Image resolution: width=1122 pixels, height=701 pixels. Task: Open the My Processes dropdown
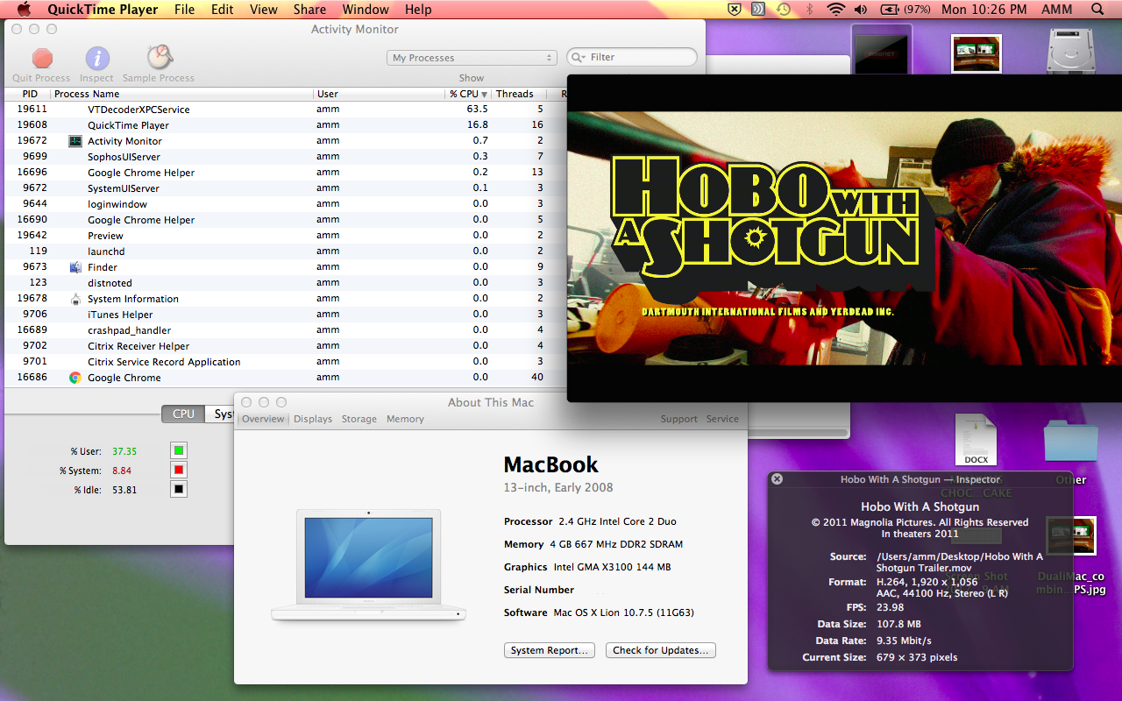tap(472, 58)
